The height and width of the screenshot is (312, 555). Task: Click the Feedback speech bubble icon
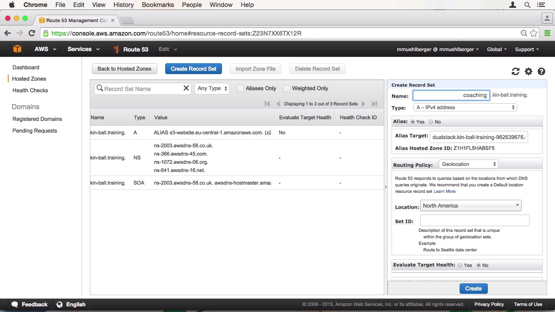[15, 304]
